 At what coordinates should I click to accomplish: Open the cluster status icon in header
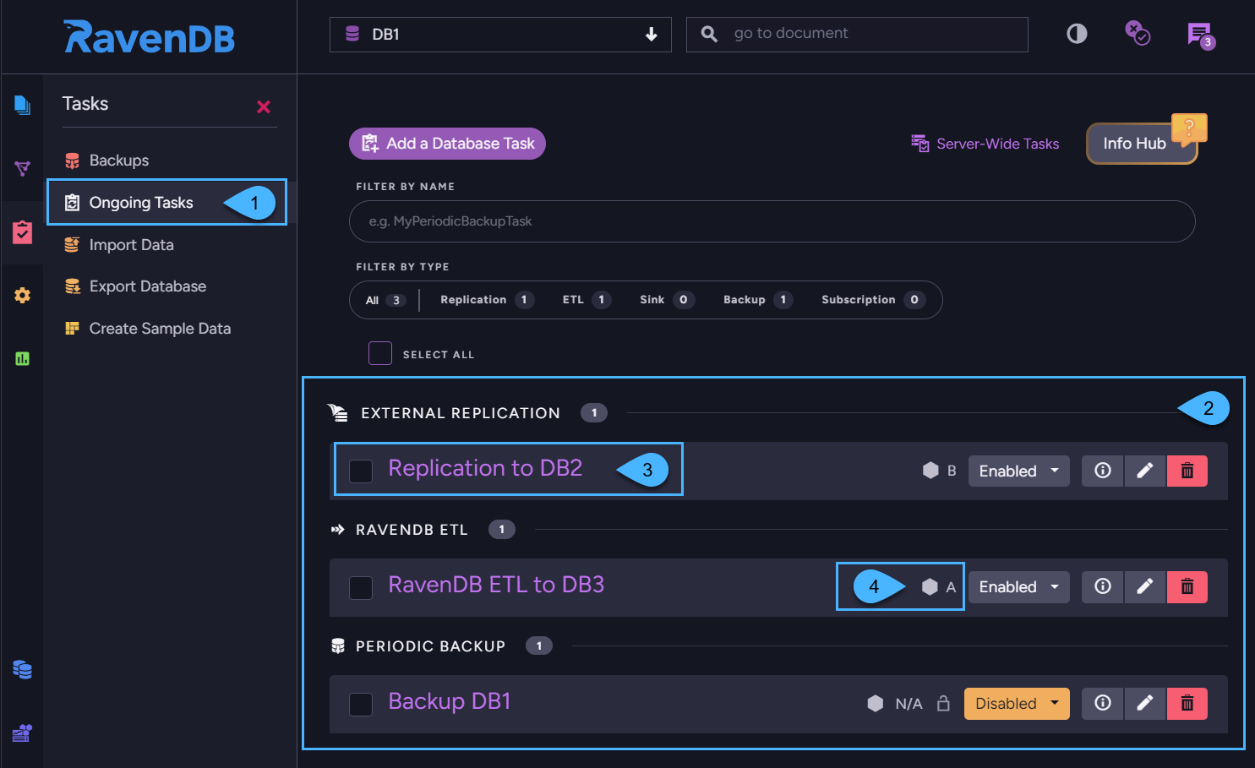(x=1138, y=33)
